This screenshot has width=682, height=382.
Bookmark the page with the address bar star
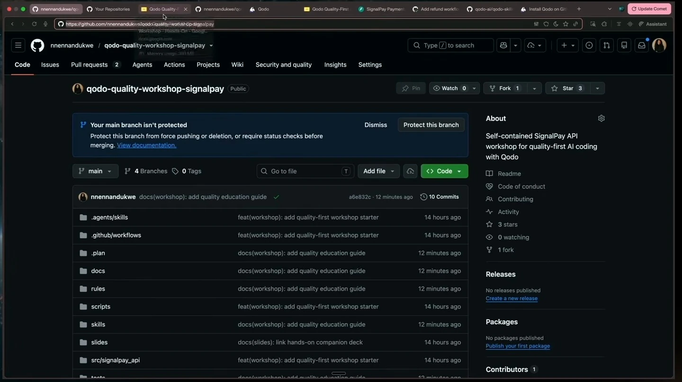565,24
